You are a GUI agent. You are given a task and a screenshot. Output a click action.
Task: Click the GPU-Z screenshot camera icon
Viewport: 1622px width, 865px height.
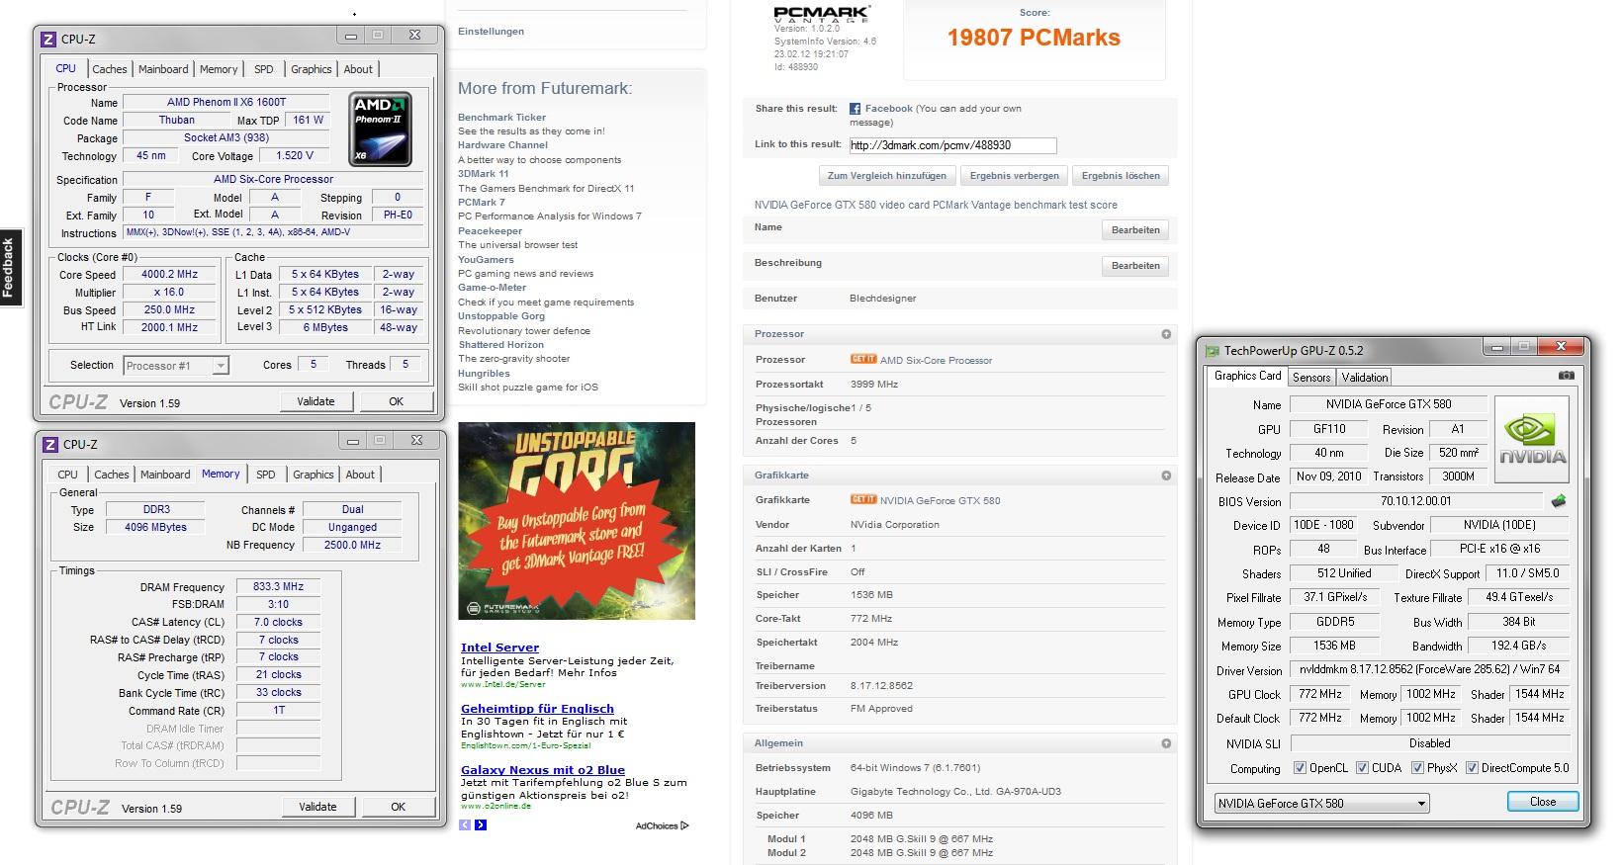pos(1566,377)
